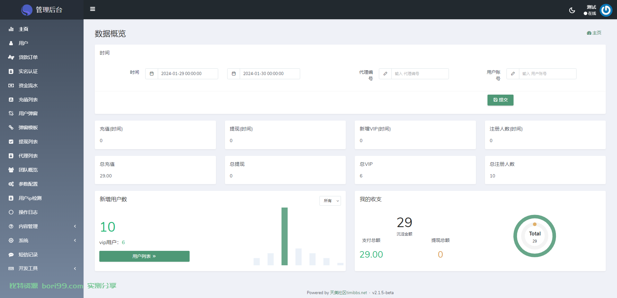Open 短信记录 in the sidebar
This screenshot has height=298, width=617.
point(42,255)
